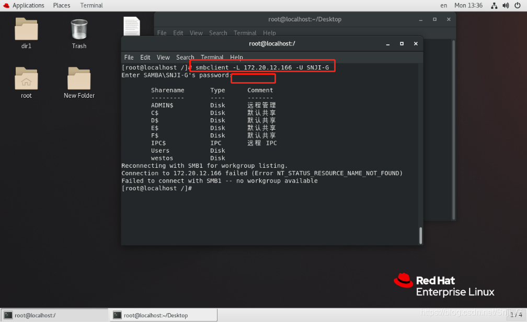This screenshot has width=527, height=322.
Task: Open the power menu icon
Action: (x=518, y=5)
